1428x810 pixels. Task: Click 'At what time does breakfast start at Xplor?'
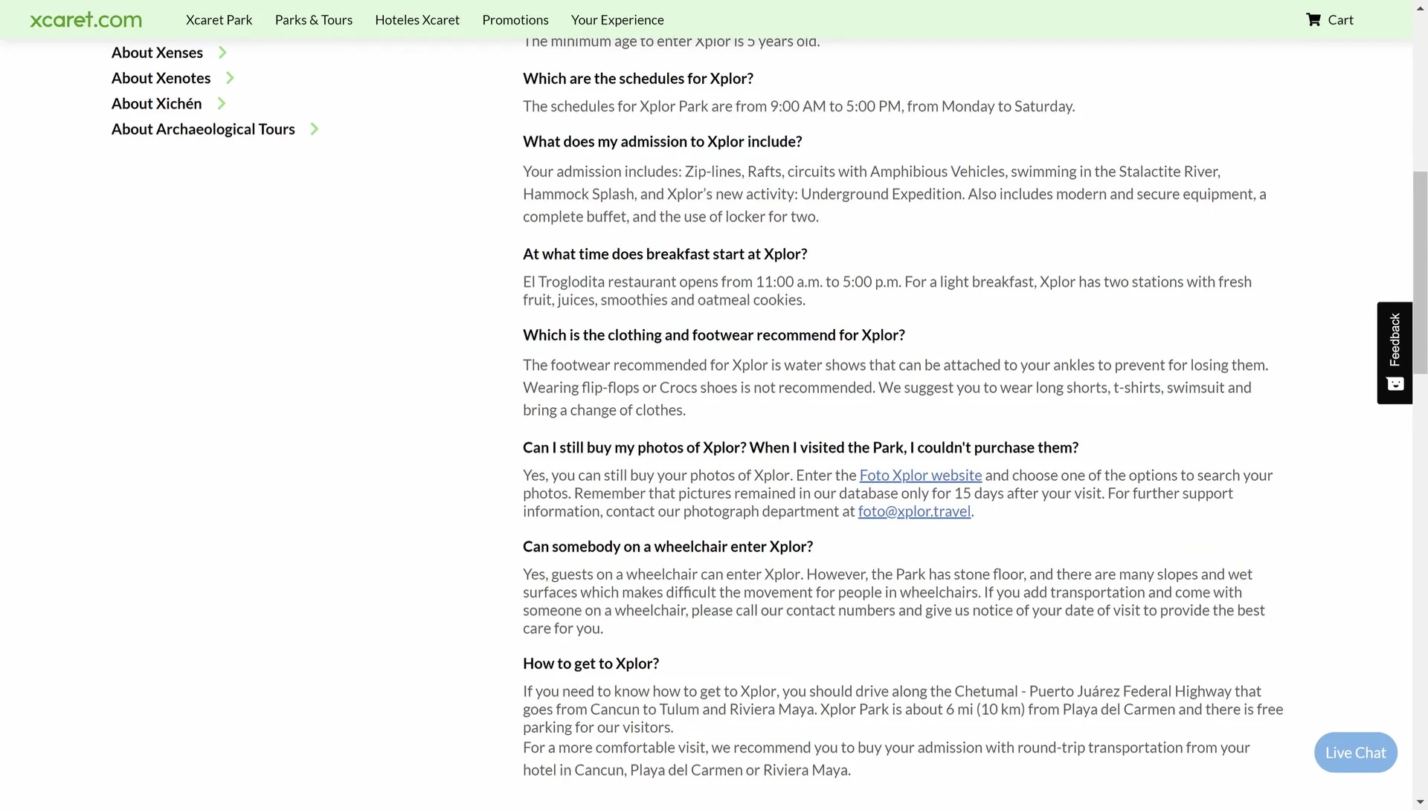[x=665, y=254]
